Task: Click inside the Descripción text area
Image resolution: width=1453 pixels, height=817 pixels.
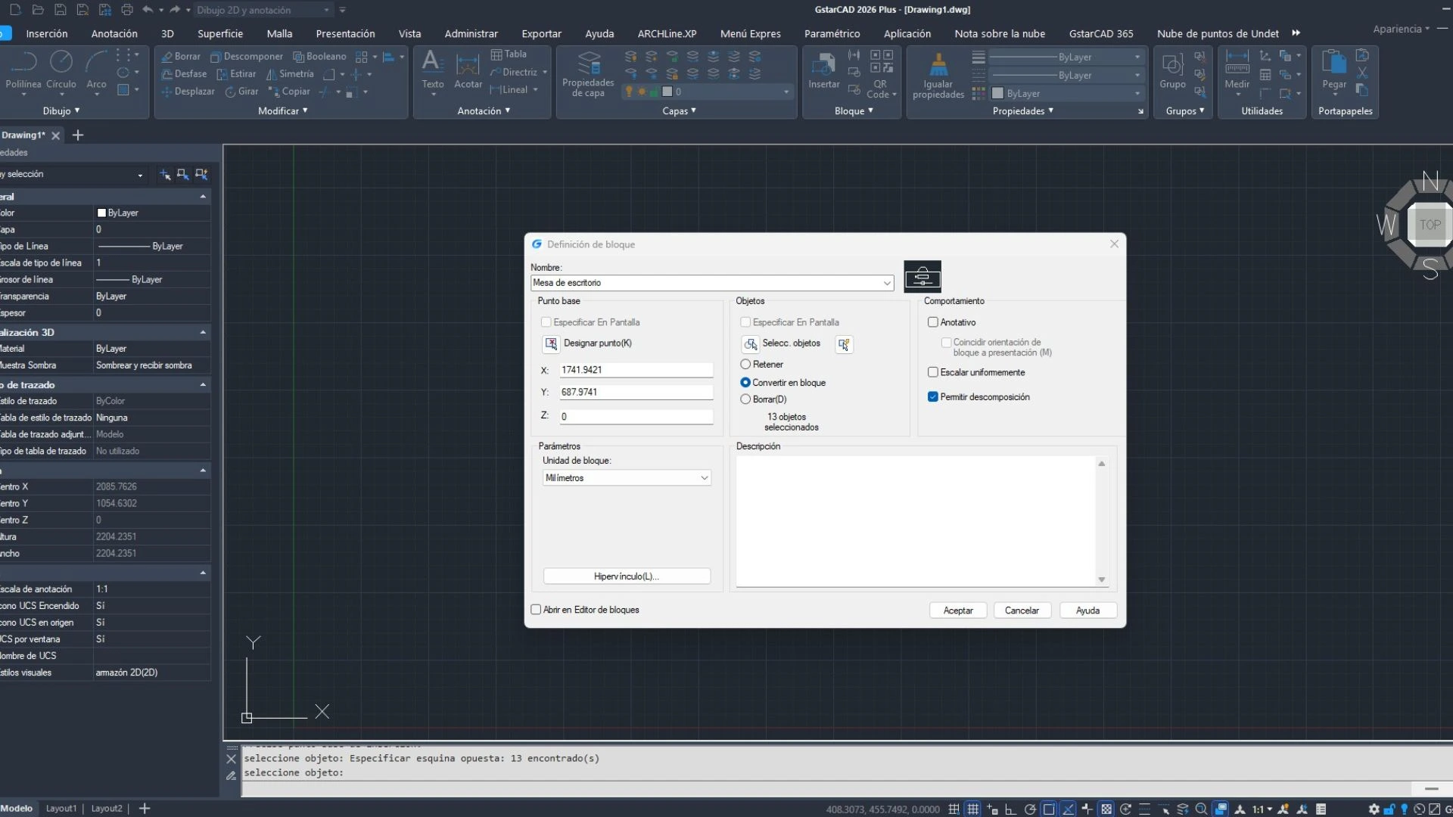Action: click(x=916, y=518)
